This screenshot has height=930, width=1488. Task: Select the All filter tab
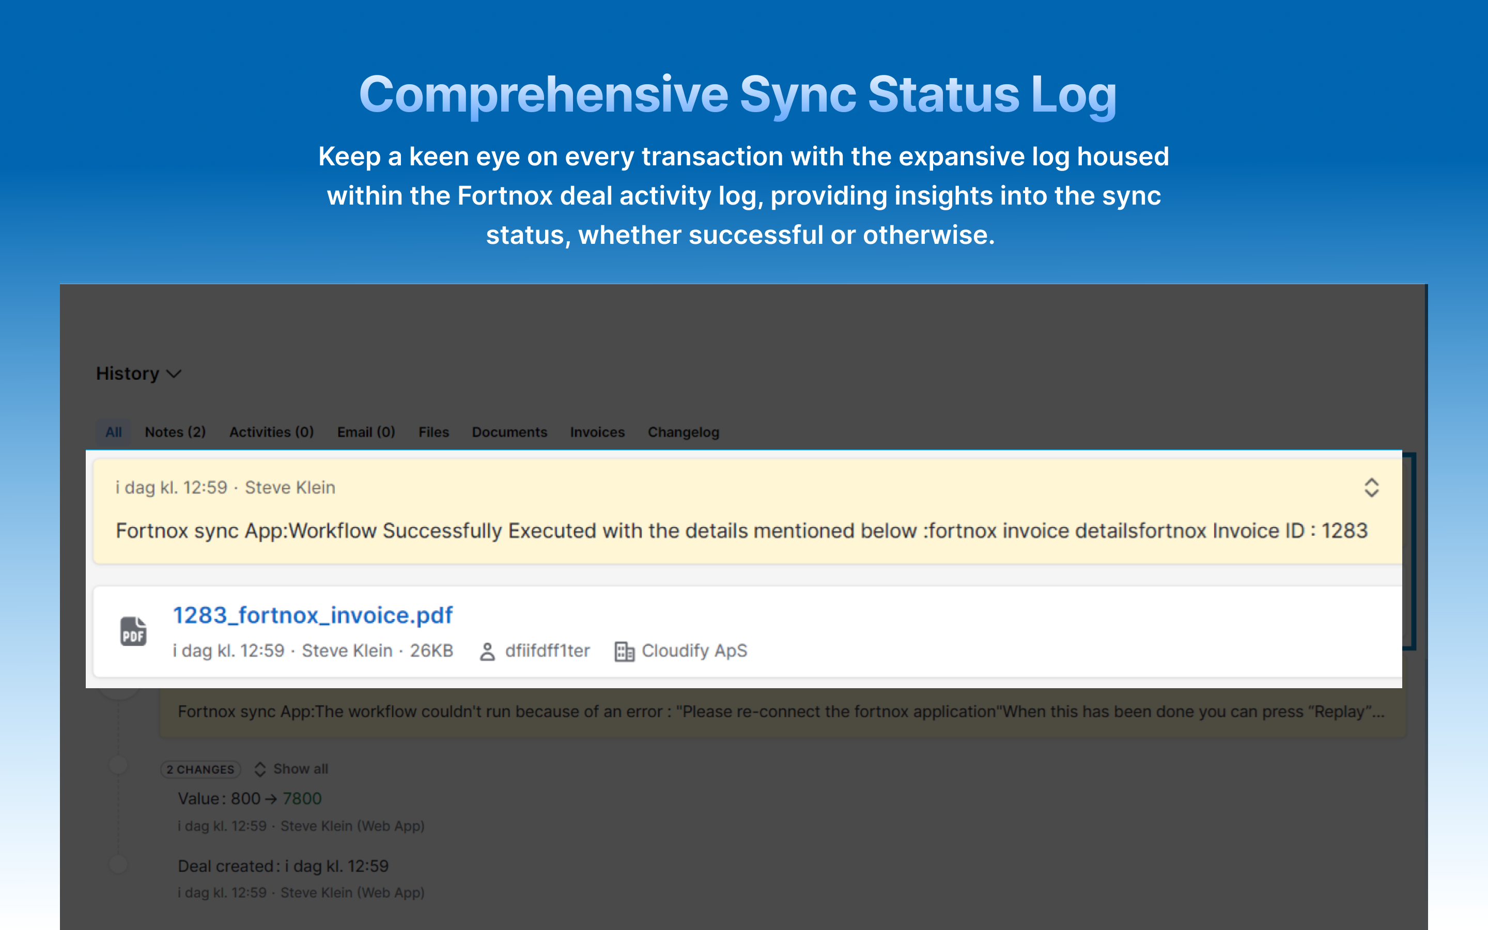tap(113, 432)
